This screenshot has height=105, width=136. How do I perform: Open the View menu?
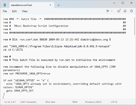coord(25,11)
